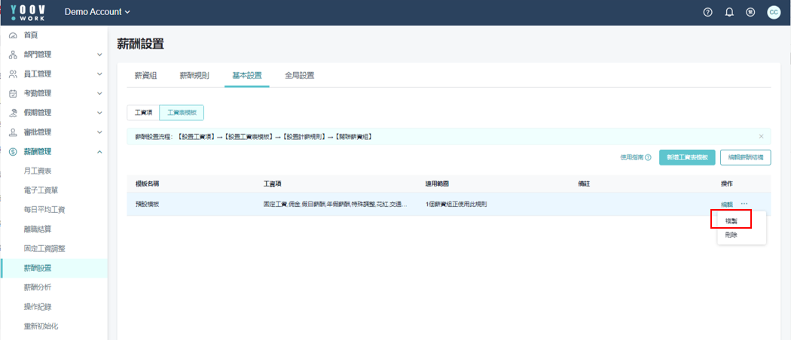This screenshot has width=791, height=340.
Task: Open the notifications bell icon
Action: (x=729, y=13)
